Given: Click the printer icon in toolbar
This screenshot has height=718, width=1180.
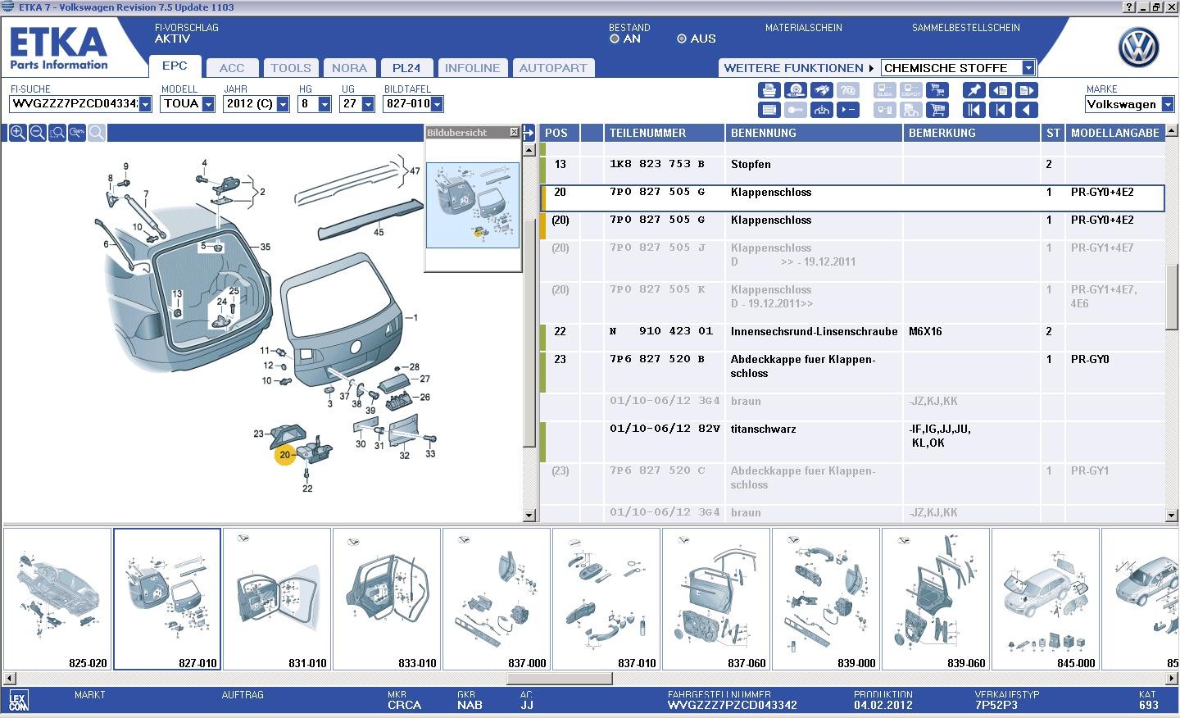Looking at the screenshot, I should [769, 90].
